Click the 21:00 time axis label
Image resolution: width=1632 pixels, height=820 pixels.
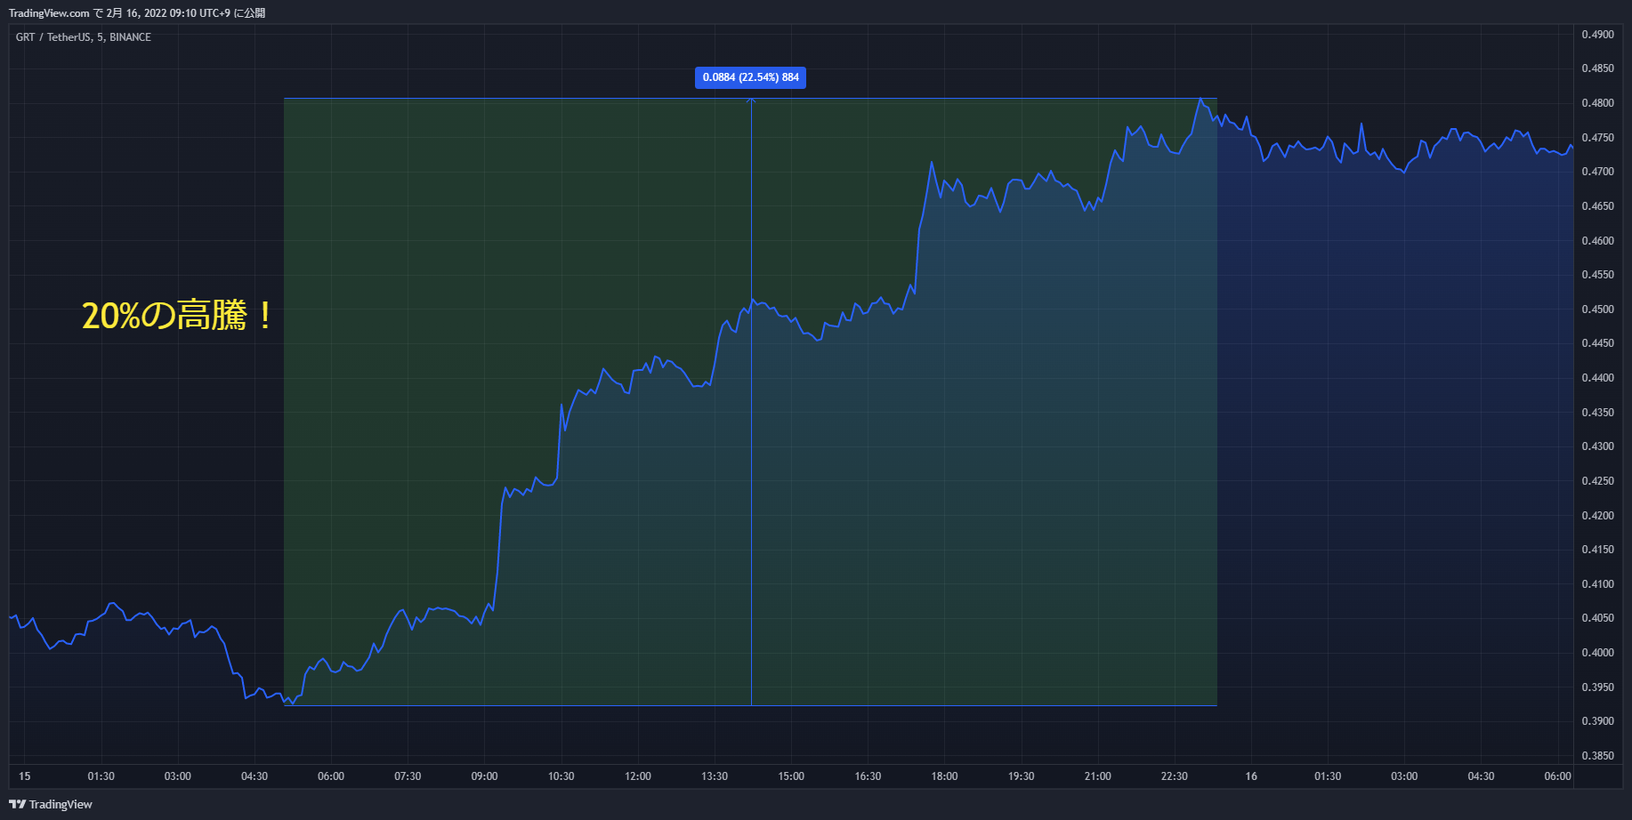pos(1097,776)
